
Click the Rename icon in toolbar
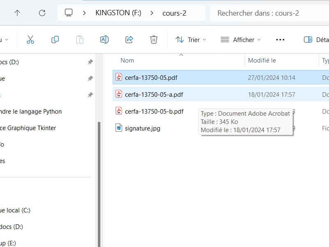coord(104,40)
